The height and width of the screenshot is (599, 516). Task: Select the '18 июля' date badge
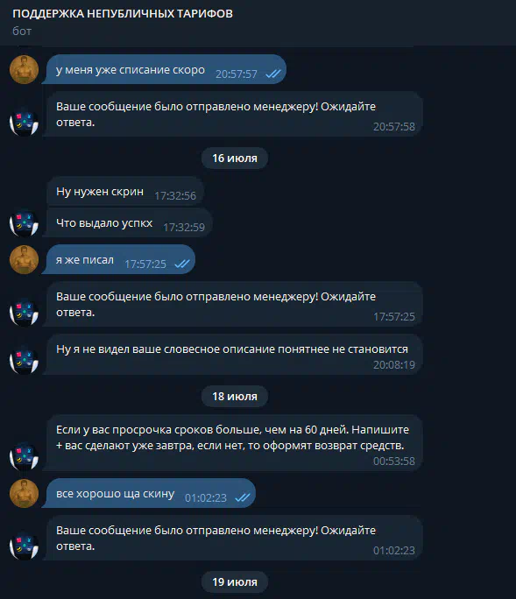(235, 397)
